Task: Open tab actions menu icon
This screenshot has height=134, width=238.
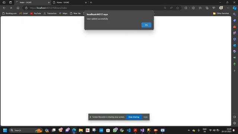Action: coord(10,3)
